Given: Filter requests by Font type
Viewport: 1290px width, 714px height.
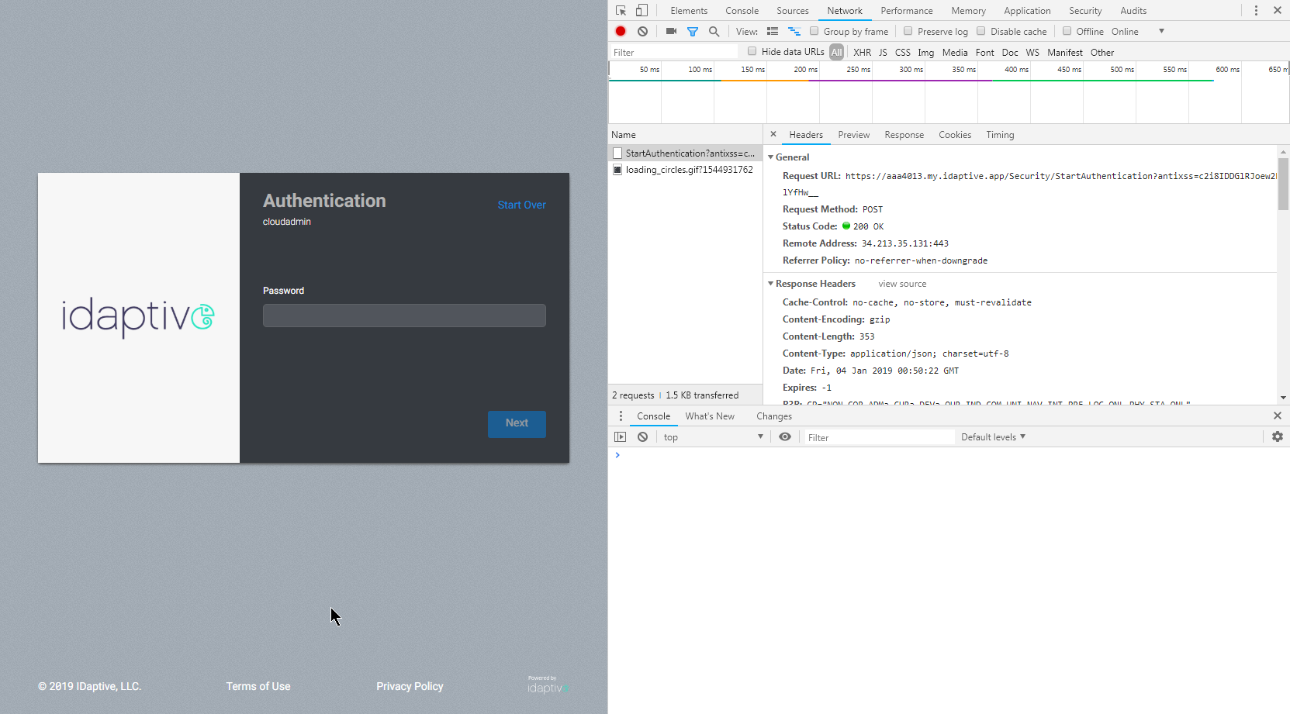Looking at the screenshot, I should 984,53.
